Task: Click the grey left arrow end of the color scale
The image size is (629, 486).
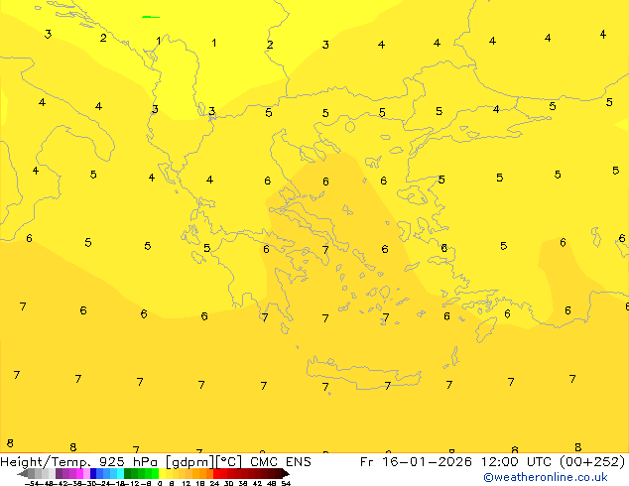Action: 23,474
